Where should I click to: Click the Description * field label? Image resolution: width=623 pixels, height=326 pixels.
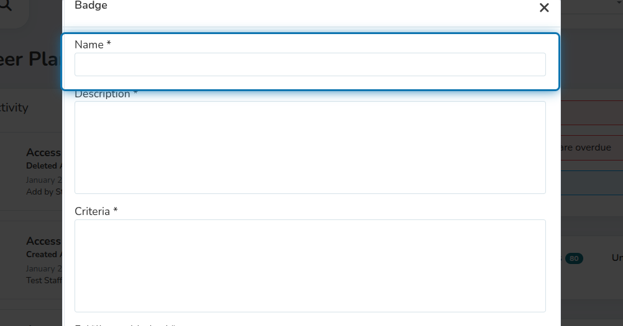(x=106, y=94)
